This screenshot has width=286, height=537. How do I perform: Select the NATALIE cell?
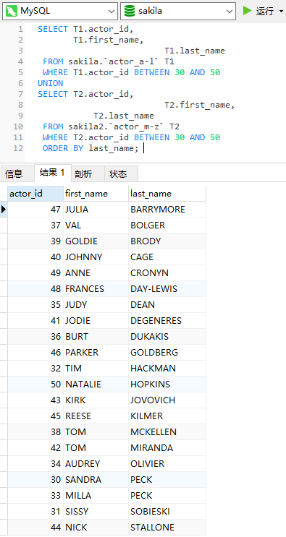tap(96, 385)
